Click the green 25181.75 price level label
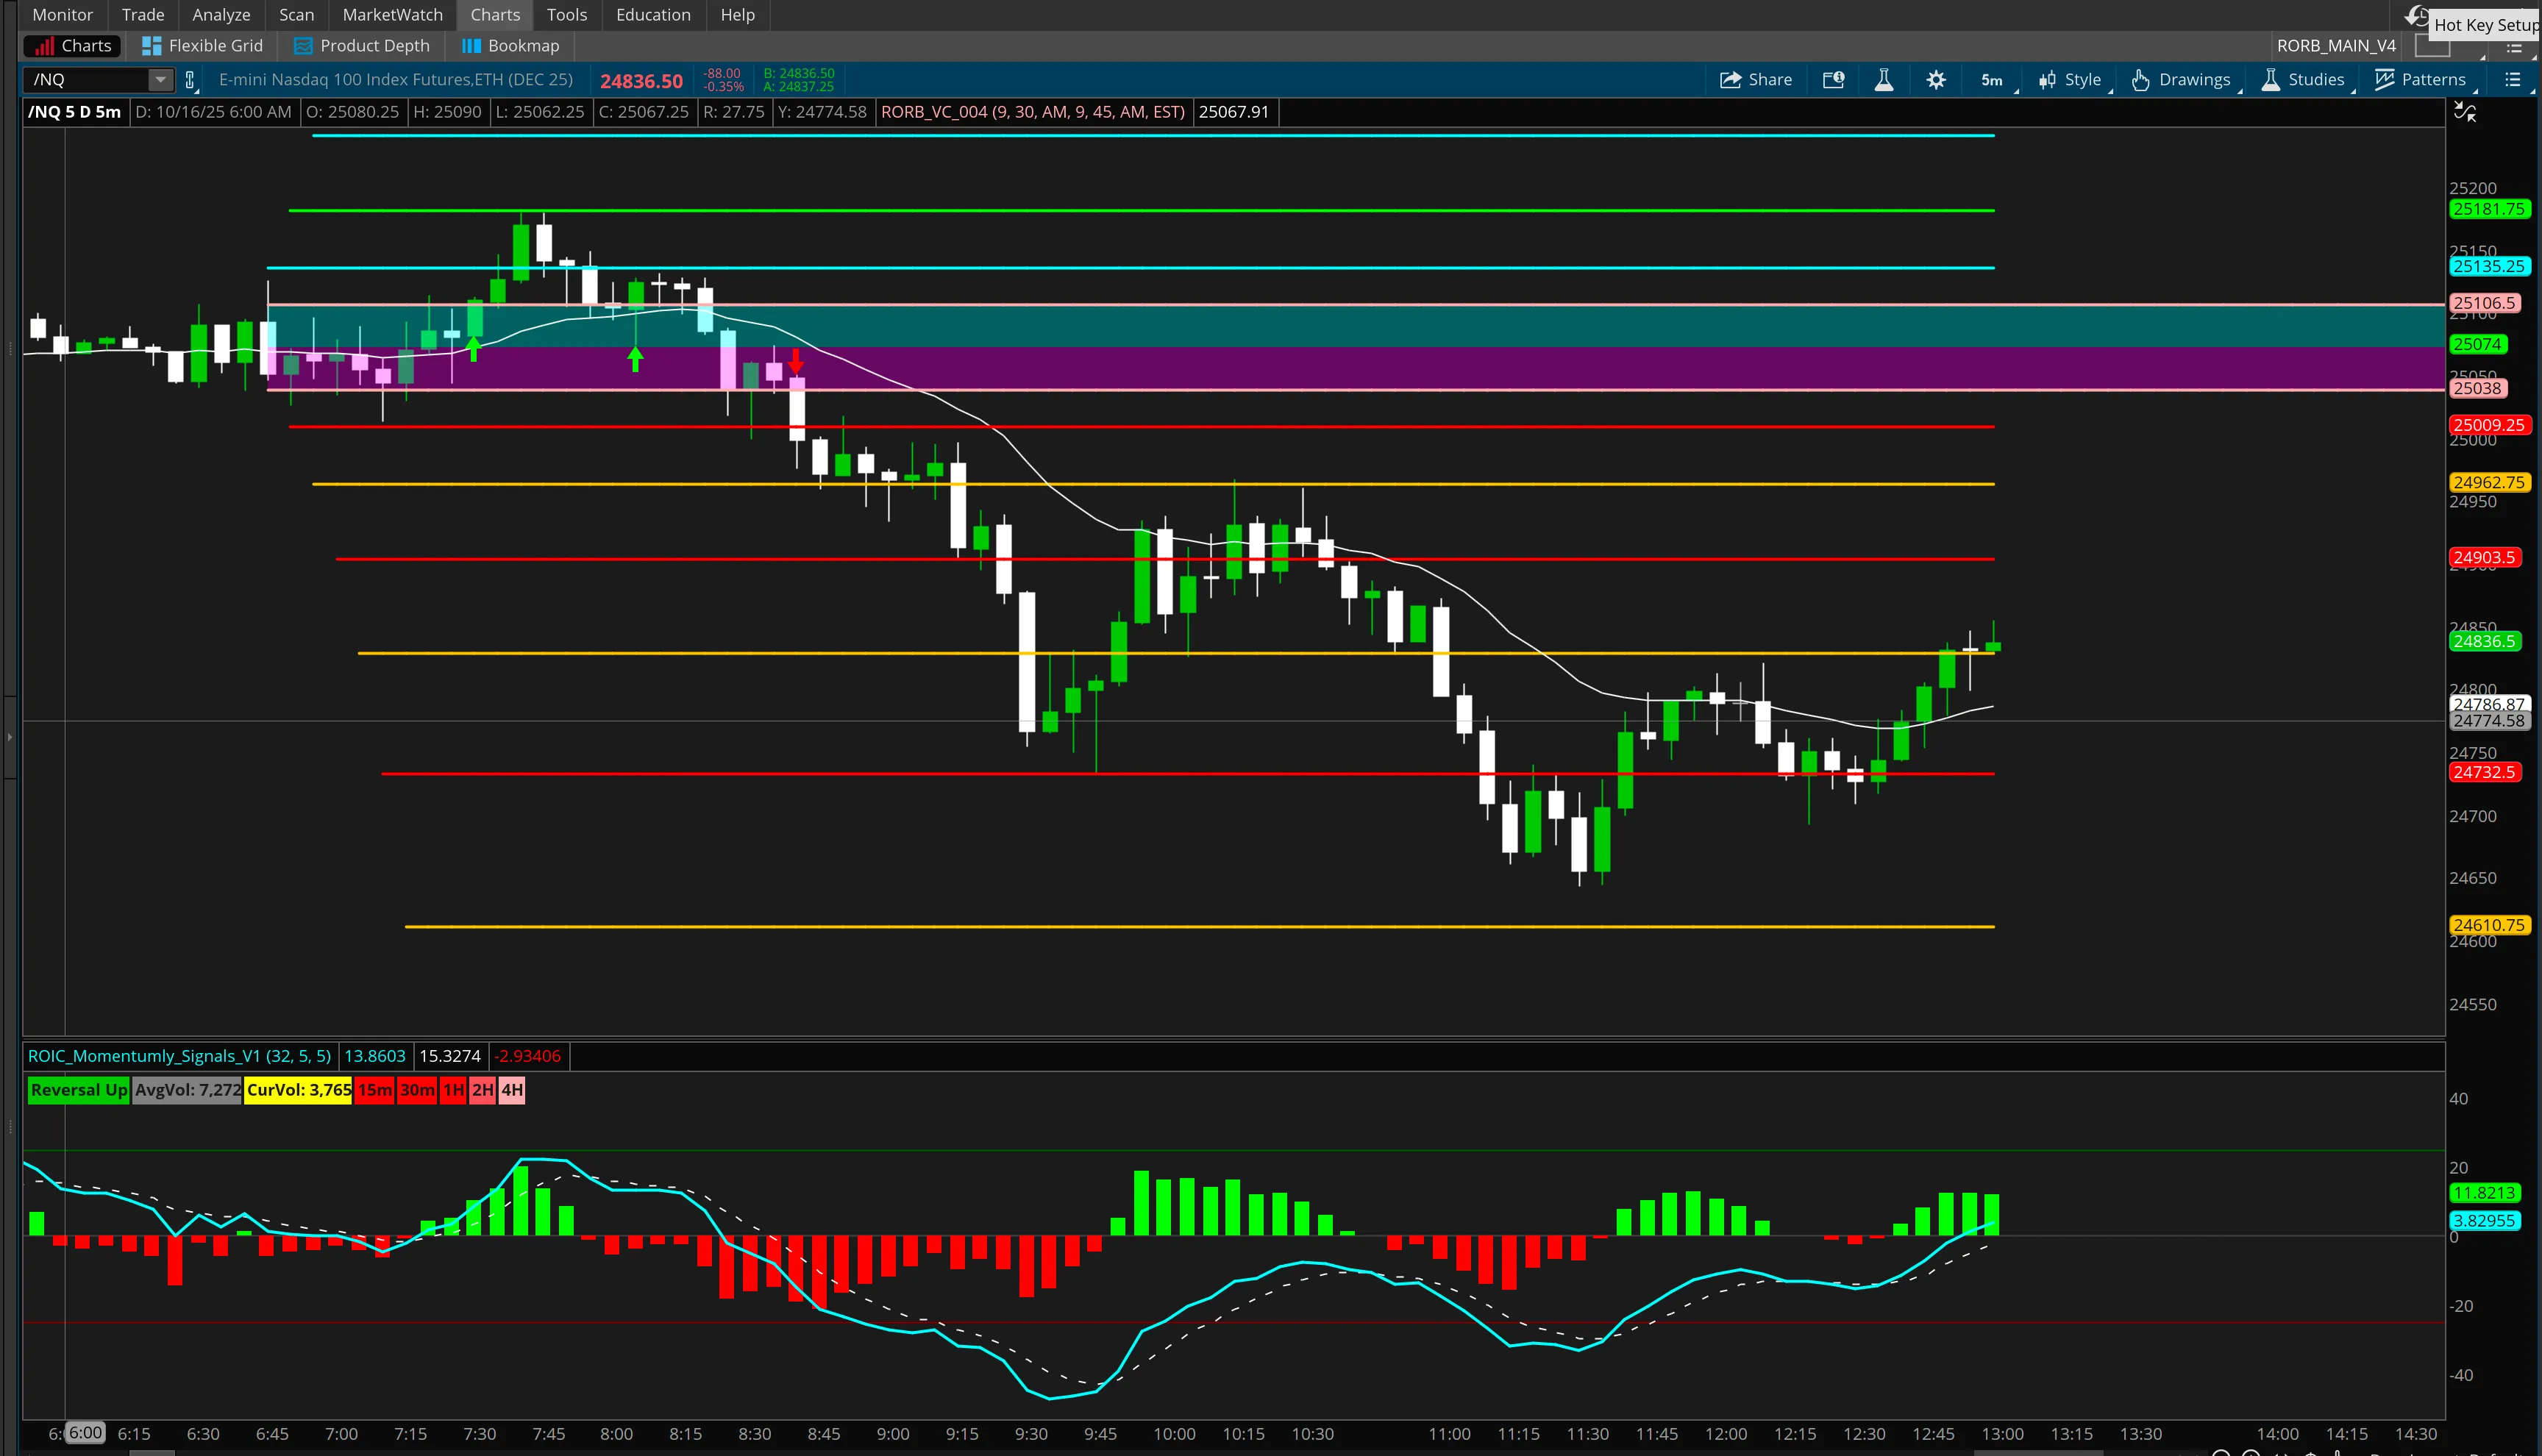 tap(2488, 209)
